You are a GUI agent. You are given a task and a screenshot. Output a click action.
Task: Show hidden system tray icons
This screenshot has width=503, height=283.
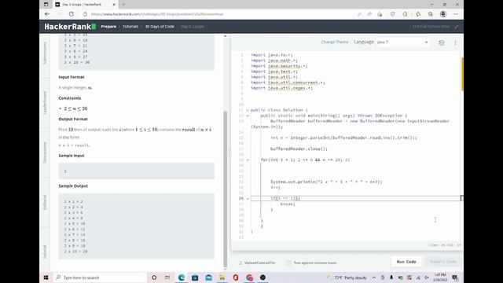pyautogui.click(x=374, y=277)
